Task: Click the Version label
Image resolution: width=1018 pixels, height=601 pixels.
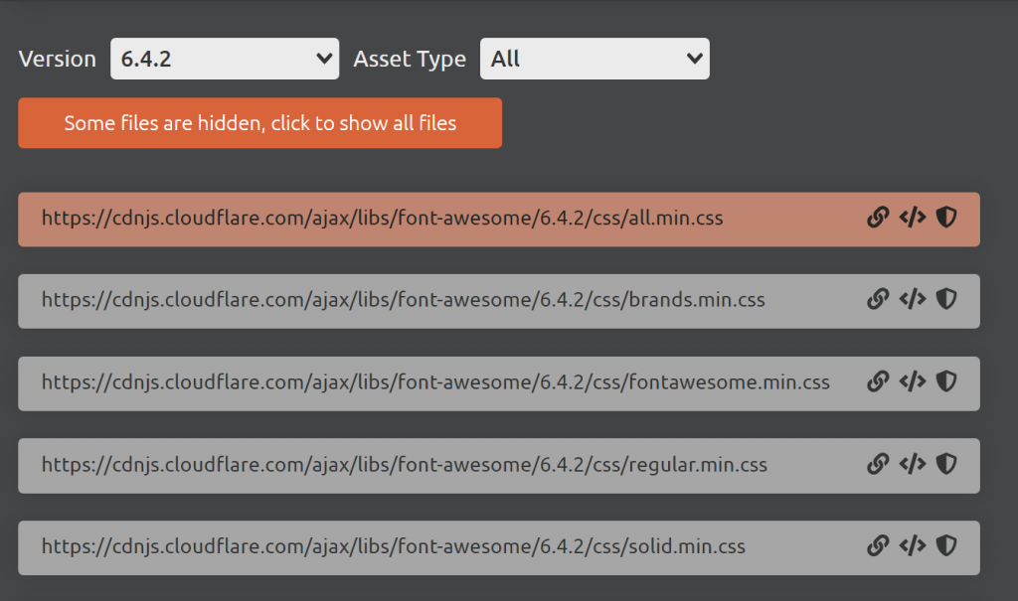Action: pyautogui.click(x=57, y=59)
